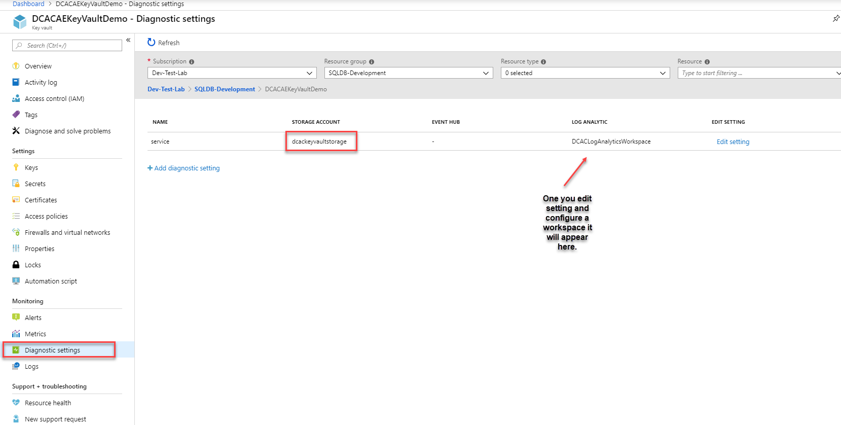The width and height of the screenshot is (841, 425).
Task: Click the Certificates icon
Action: (16, 200)
